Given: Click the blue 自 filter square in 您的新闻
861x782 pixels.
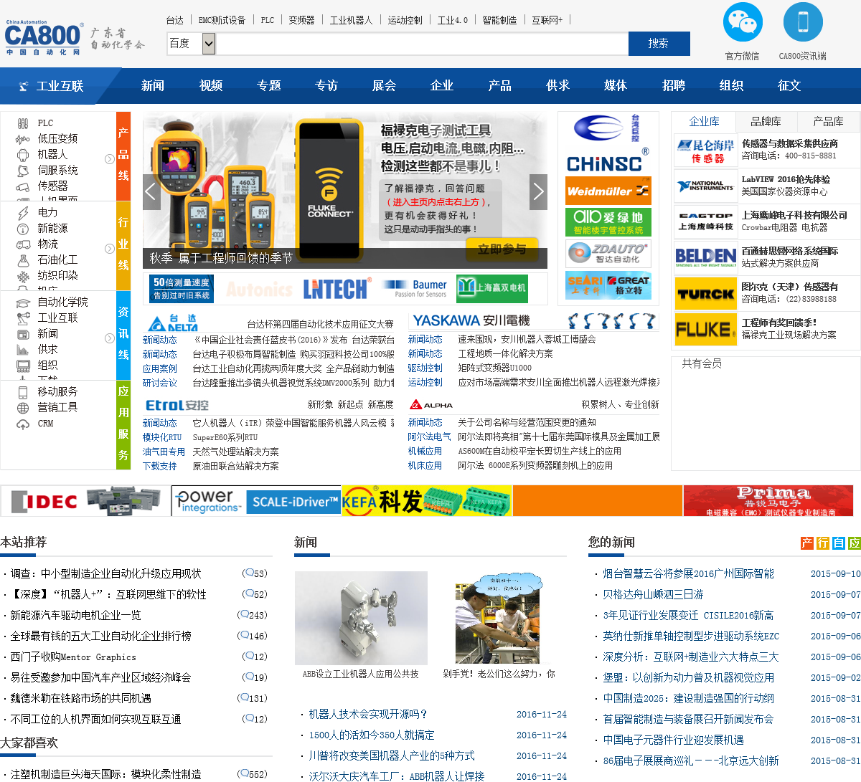Looking at the screenshot, I should point(839,543).
